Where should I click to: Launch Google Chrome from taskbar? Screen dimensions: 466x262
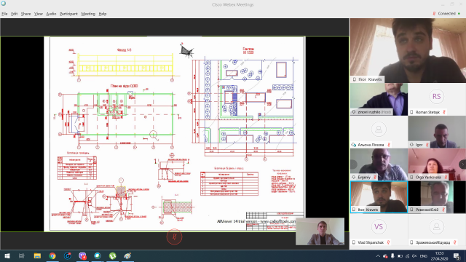[52, 255]
